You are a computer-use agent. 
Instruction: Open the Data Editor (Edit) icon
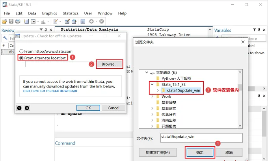[x=67, y=21]
